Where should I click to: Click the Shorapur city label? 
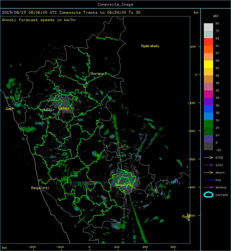[98, 74]
